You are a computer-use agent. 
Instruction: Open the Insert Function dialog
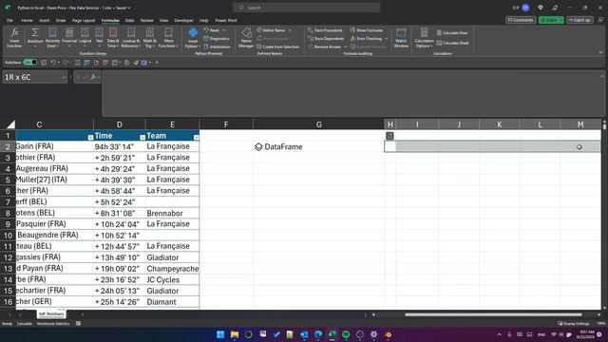coord(14,38)
